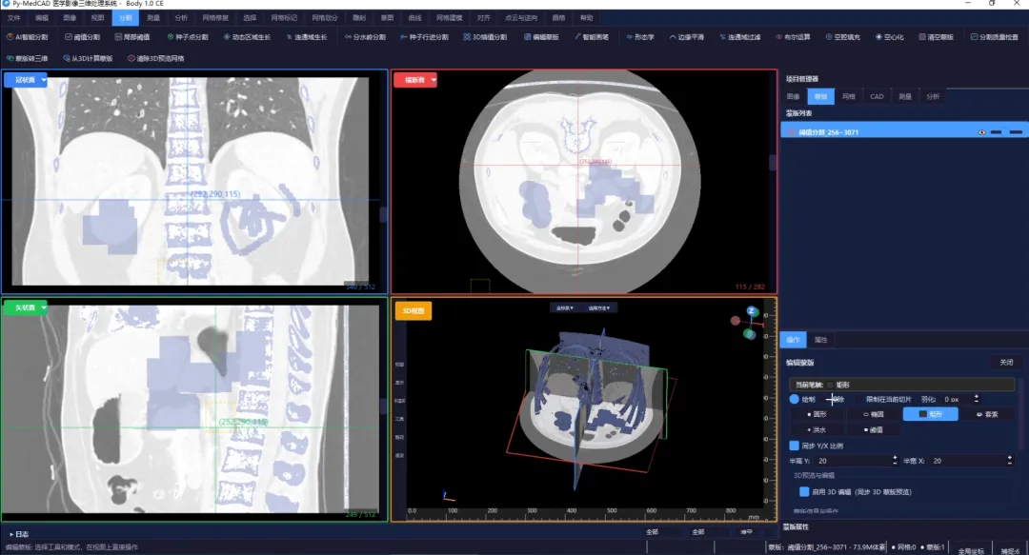Click 清除3D预览网格 tool
This screenshot has width=1029, height=555.
tap(155, 58)
